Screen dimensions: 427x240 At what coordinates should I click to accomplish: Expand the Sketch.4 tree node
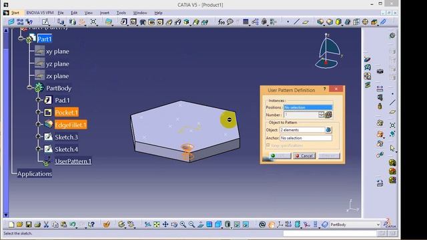point(39,149)
